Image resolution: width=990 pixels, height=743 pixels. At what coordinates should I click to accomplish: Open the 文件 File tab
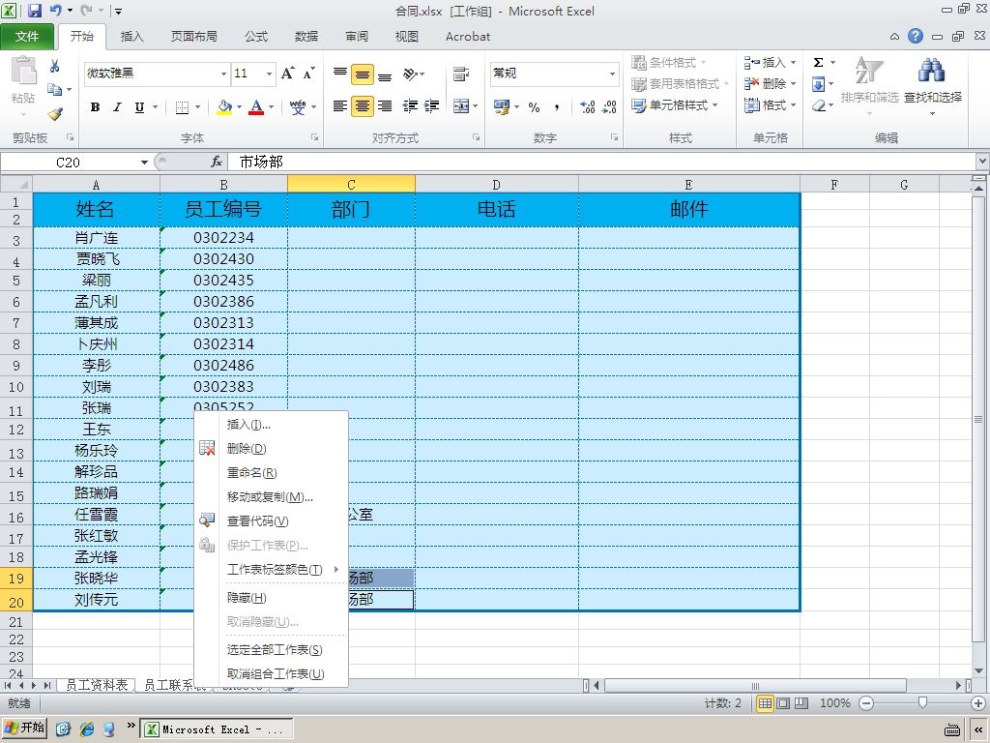(27, 37)
